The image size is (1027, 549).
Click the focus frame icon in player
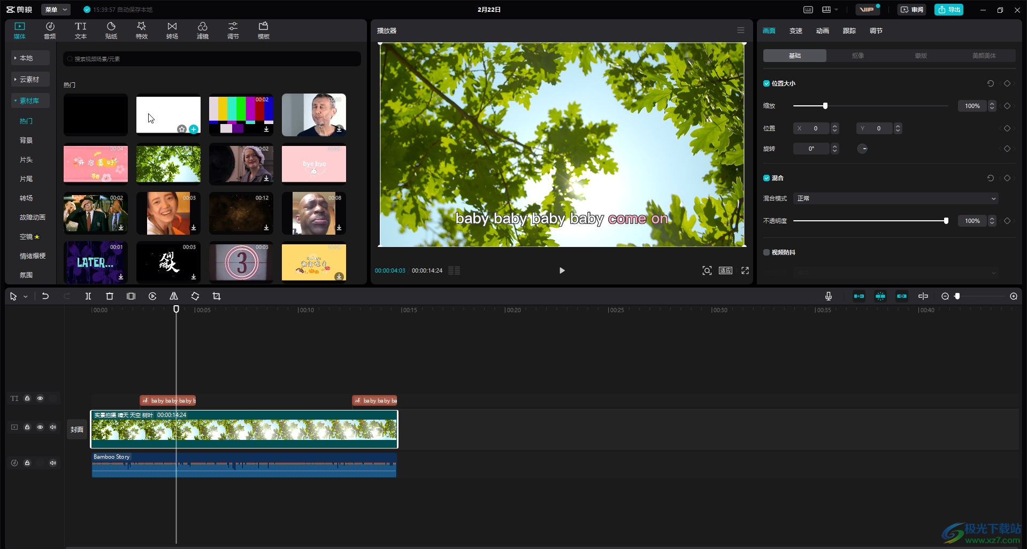pos(707,270)
